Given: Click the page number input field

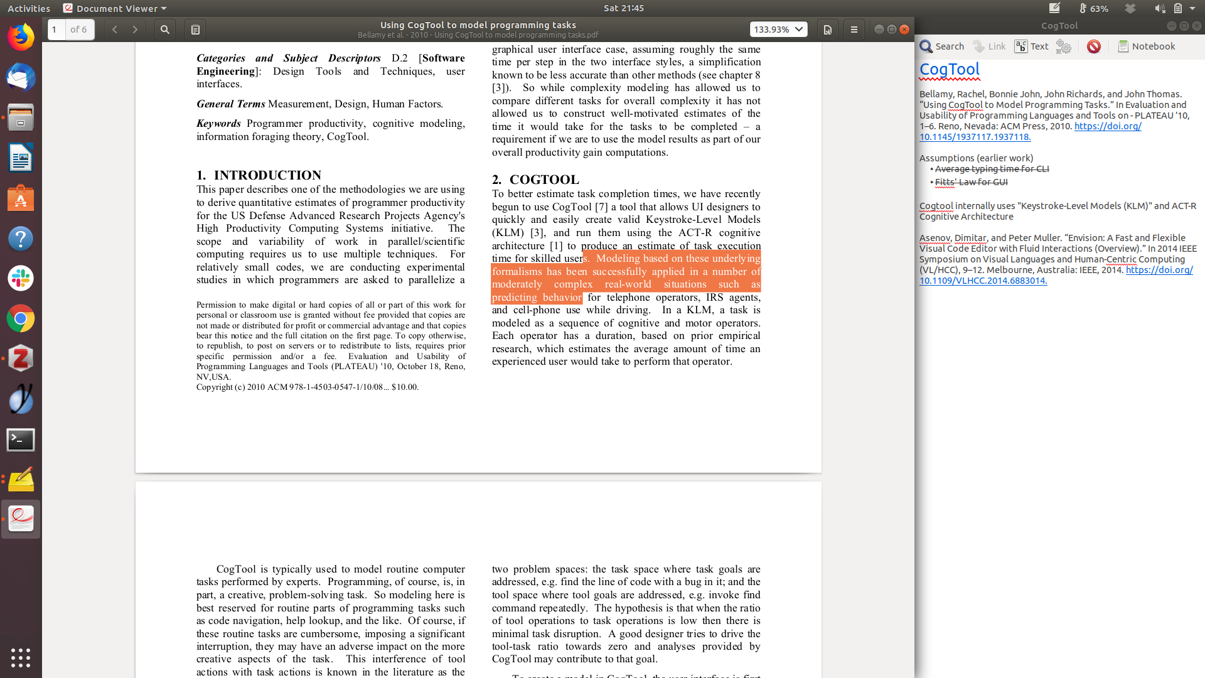Looking at the screenshot, I should [56, 30].
